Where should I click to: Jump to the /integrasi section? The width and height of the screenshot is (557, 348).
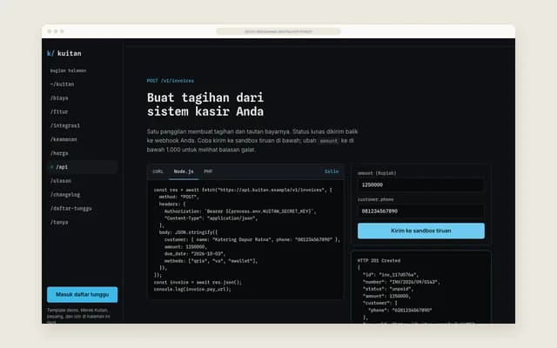pyautogui.click(x=65, y=125)
